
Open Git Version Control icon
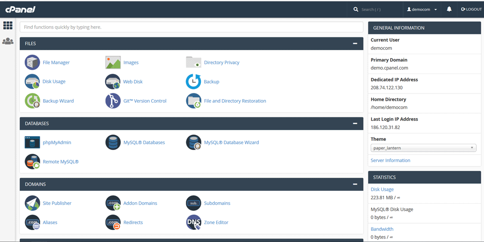pyautogui.click(x=113, y=101)
